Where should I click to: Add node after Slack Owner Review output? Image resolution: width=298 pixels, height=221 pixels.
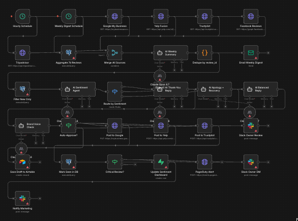point(268,125)
